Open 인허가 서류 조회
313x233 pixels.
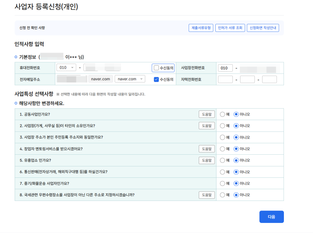coord(230,28)
